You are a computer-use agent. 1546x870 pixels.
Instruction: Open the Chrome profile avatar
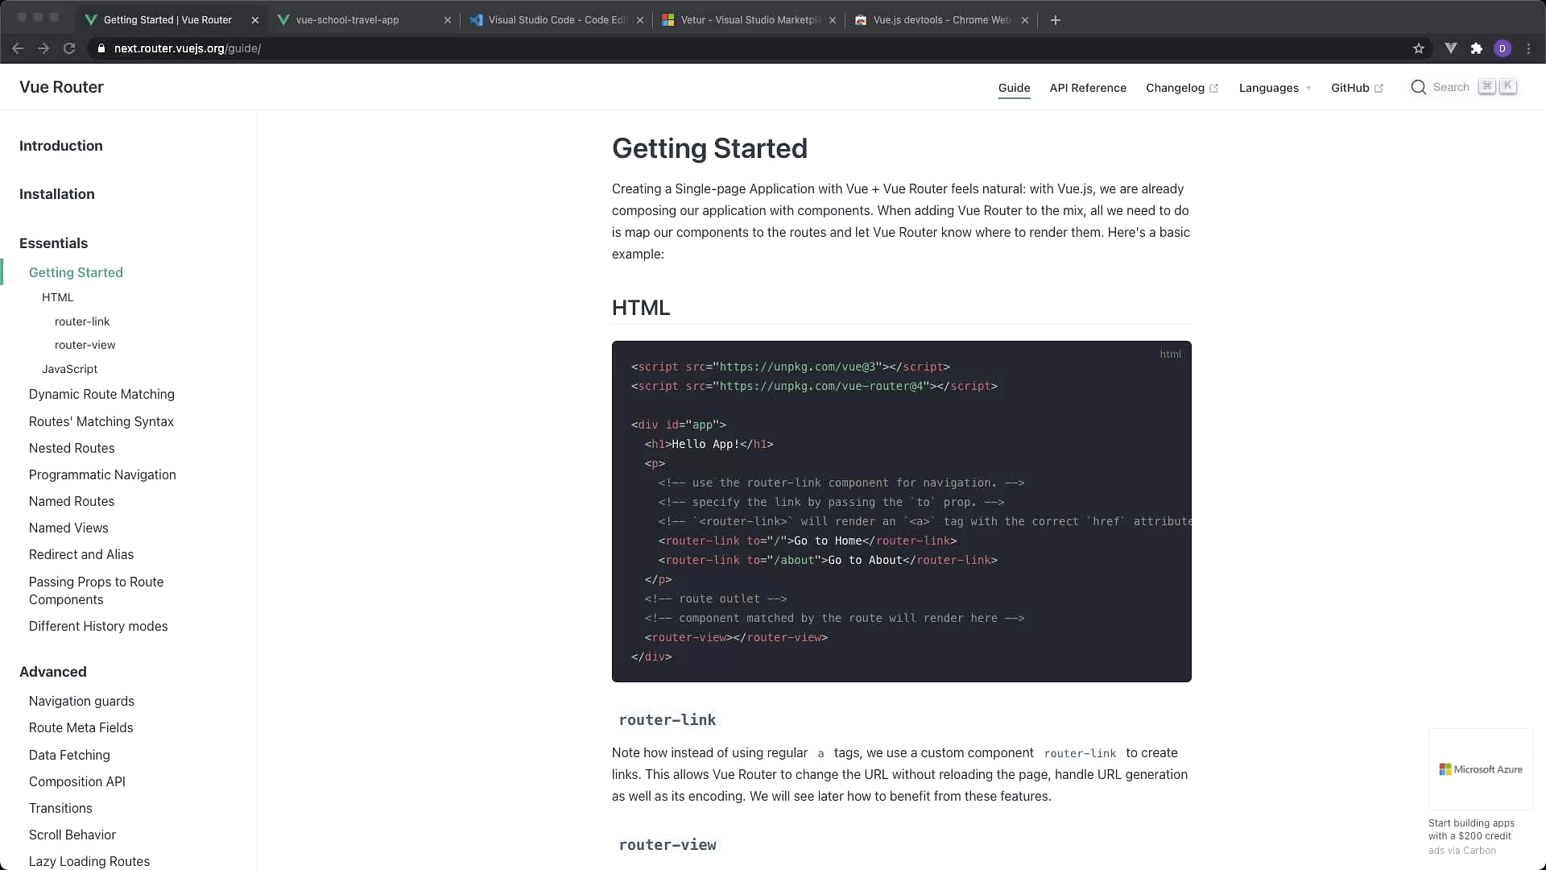point(1503,48)
